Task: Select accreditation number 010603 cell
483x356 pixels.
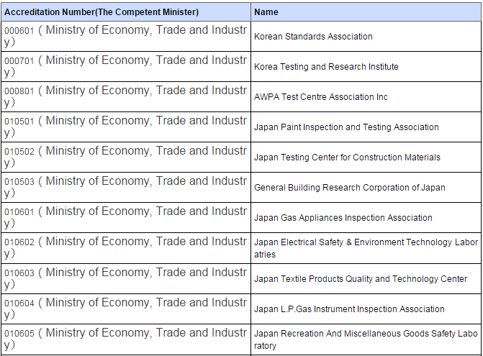Action: click(126, 278)
